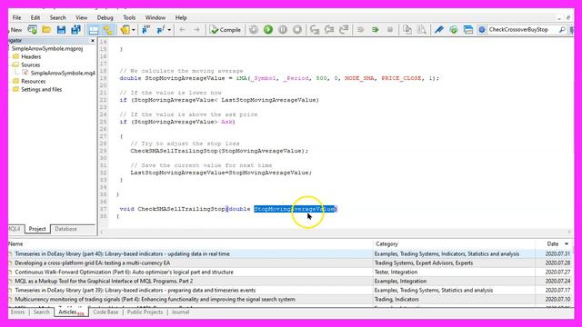
Task: Select the Settings and files folder
Action: [41, 89]
